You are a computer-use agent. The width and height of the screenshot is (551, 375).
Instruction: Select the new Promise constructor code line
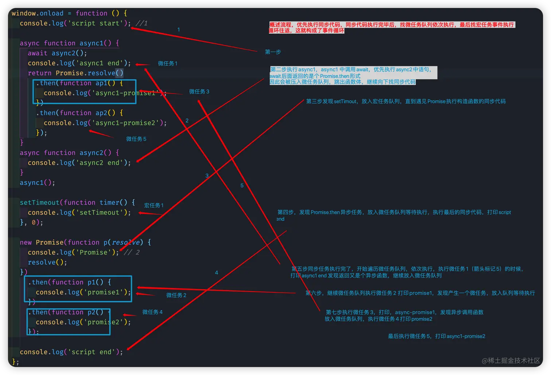tap(85, 242)
